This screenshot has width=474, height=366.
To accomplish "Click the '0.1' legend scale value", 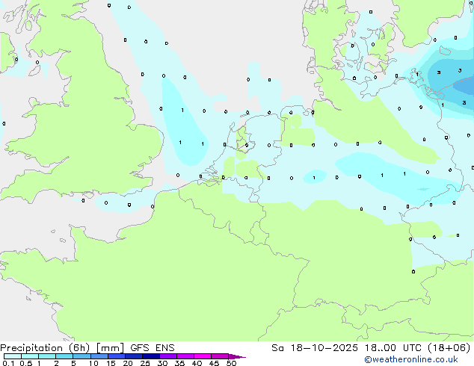I will click(9, 363).
